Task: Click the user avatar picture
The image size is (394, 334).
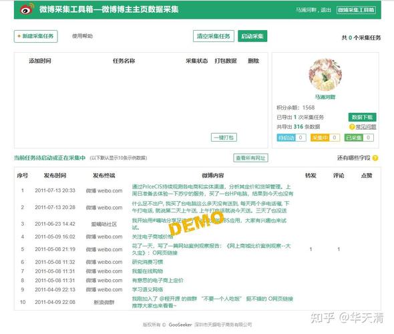Action: click(x=325, y=75)
